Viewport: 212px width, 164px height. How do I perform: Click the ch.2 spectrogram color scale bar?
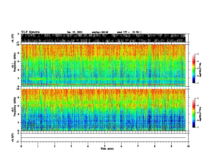194,113
